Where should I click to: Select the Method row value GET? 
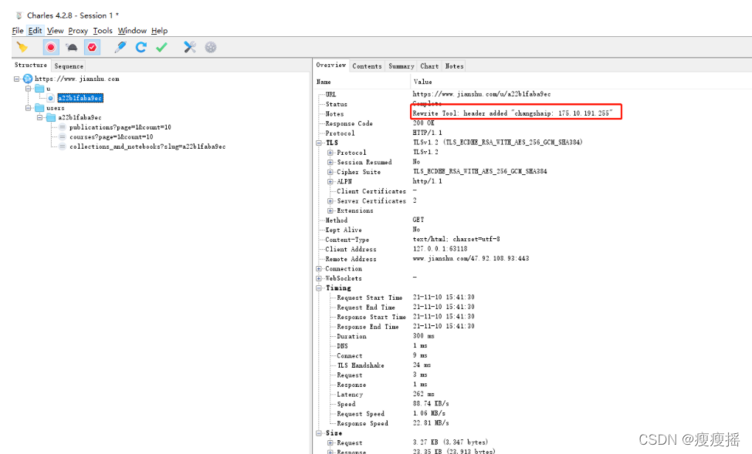418,220
